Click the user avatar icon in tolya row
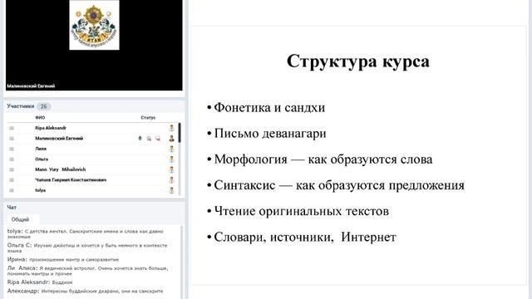532x299 pixels. 172,190
